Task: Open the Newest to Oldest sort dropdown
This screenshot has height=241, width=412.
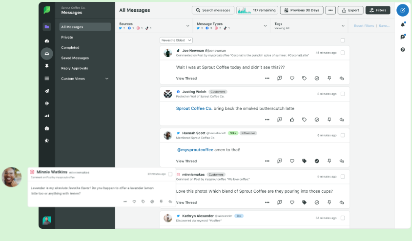Action: pos(176,40)
